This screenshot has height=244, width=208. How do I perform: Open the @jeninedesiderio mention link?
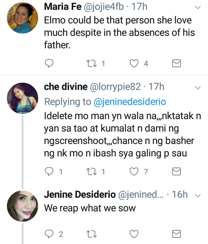pos(130,101)
